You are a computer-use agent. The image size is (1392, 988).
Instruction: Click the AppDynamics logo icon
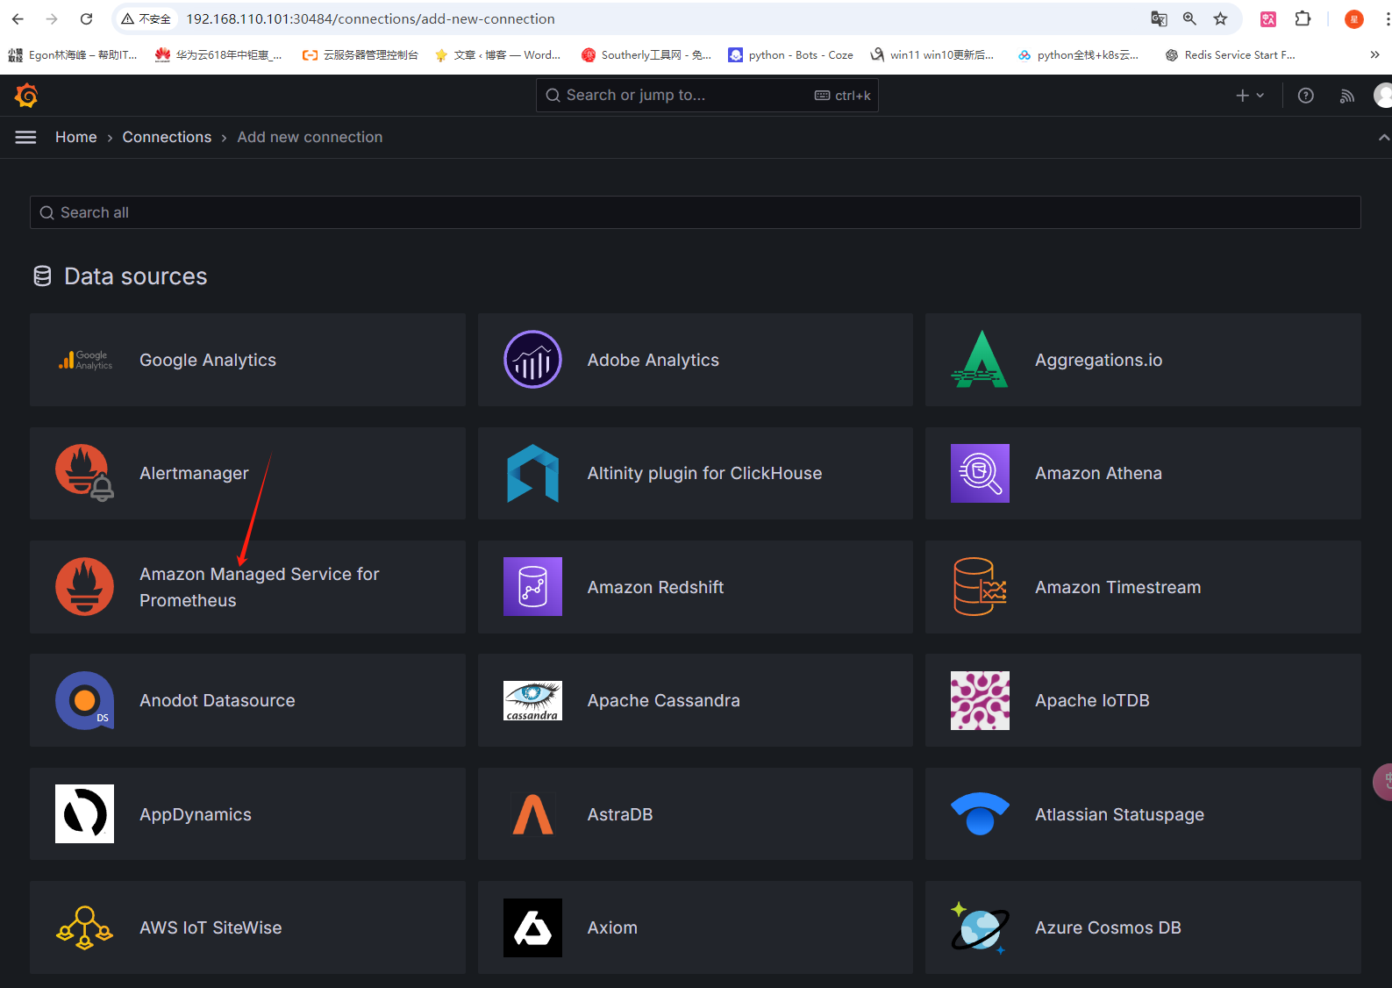tap(85, 814)
